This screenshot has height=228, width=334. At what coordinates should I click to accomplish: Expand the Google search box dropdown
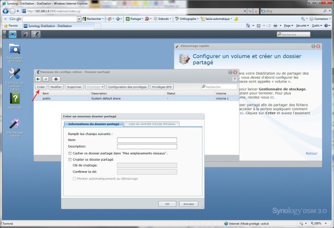click(x=79, y=19)
